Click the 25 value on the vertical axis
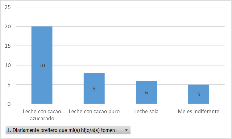This screenshot has width=232, height=139. pyautogui.click(x=8, y=7)
